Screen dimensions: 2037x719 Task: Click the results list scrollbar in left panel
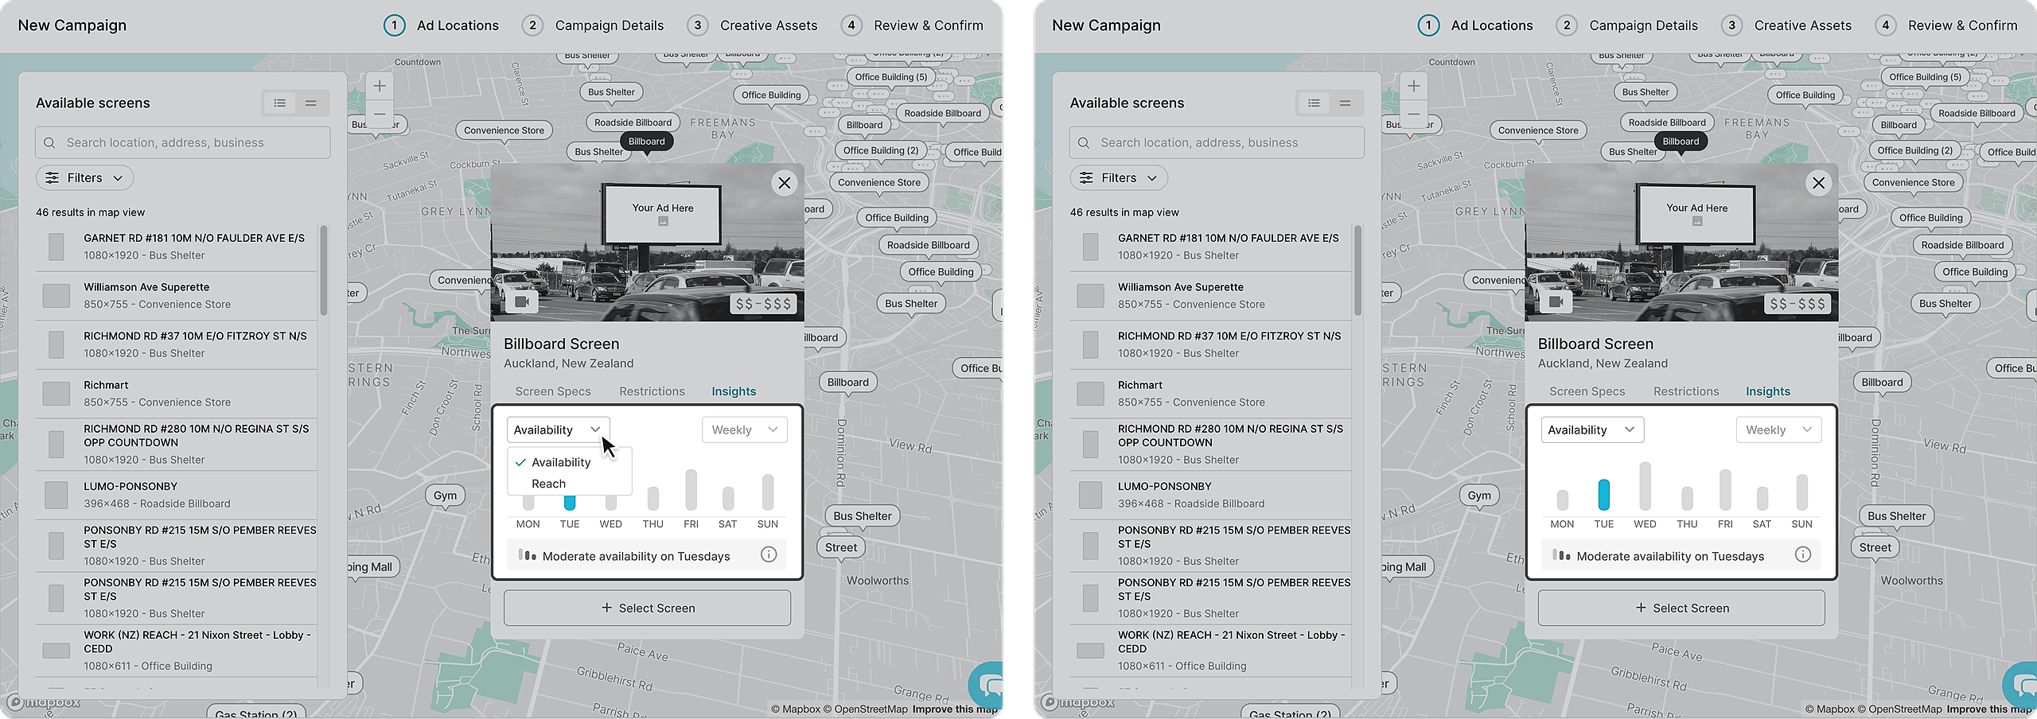324,270
